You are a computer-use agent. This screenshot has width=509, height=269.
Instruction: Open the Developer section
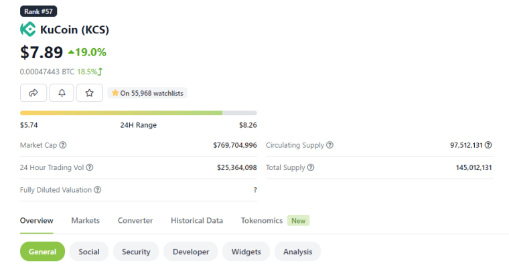(191, 252)
